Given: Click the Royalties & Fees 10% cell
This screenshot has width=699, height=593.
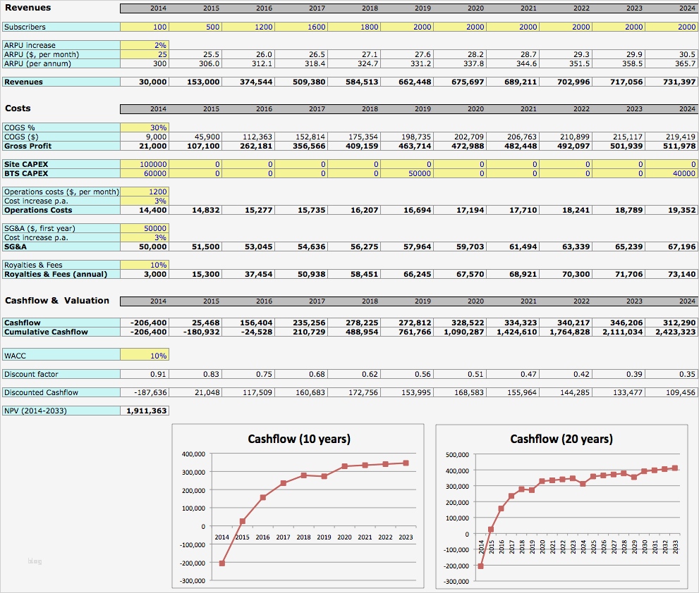Looking at the screenshot, I should pos(145,265).
